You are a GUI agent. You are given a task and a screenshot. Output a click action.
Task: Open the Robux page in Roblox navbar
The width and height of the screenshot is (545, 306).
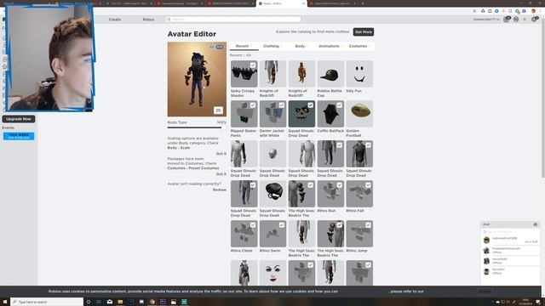pos(148,20)
